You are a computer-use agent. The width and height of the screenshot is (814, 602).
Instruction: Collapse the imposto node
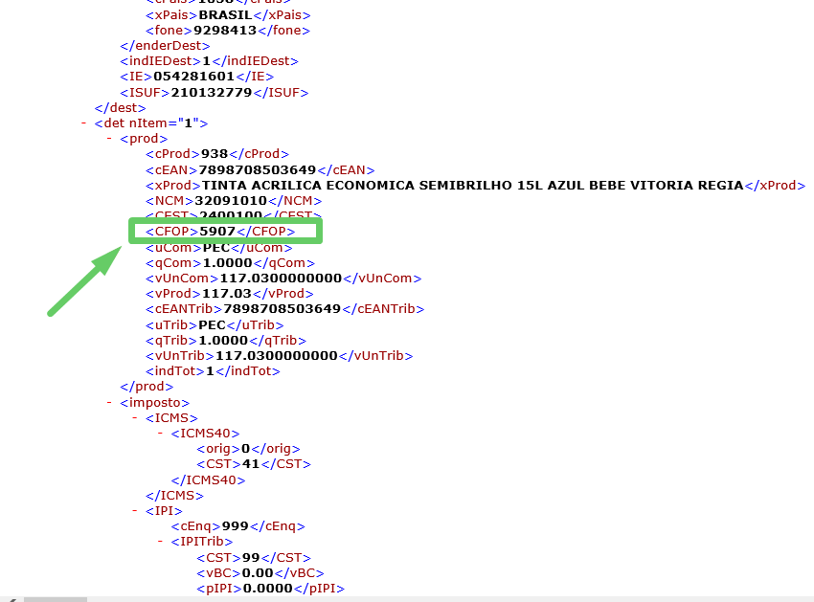point(109,402)
